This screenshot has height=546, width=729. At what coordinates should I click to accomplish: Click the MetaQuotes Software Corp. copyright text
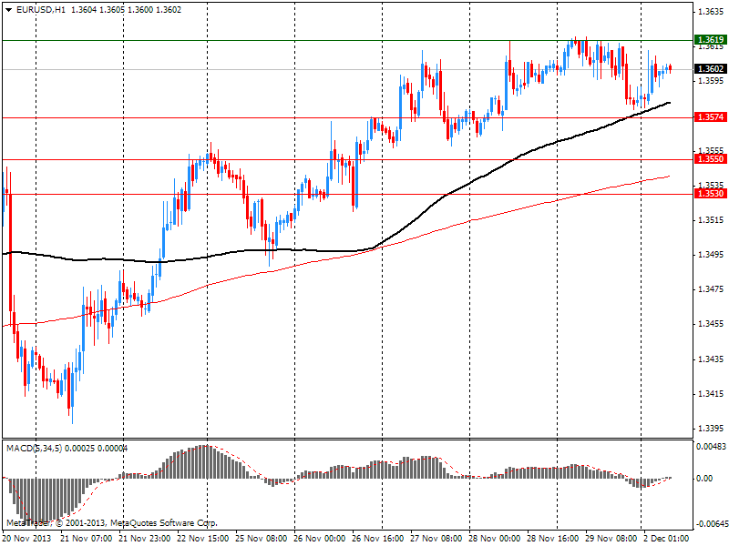(x=112, y=523)
